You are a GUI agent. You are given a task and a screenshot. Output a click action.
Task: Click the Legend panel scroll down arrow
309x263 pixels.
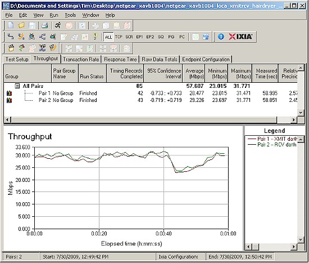(301, 240)
